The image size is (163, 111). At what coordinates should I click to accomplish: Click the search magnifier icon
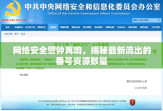(x=159, y=20)
